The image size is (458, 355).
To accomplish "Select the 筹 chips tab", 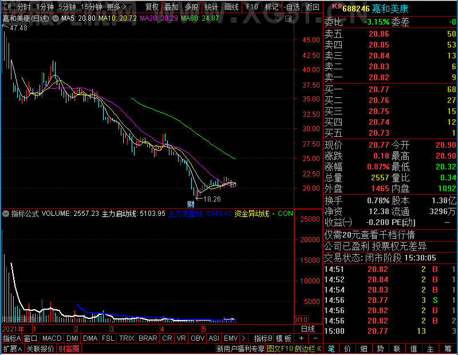I will (448, 349).
